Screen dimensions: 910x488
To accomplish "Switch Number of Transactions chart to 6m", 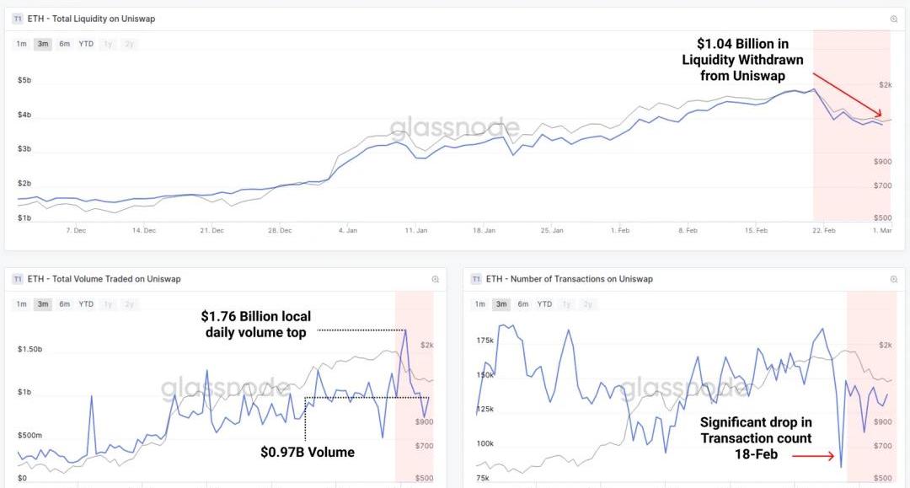I will click(522, 303).
